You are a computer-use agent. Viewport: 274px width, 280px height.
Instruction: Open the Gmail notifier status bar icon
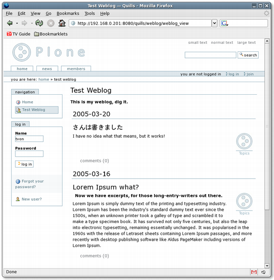(254, 272)
